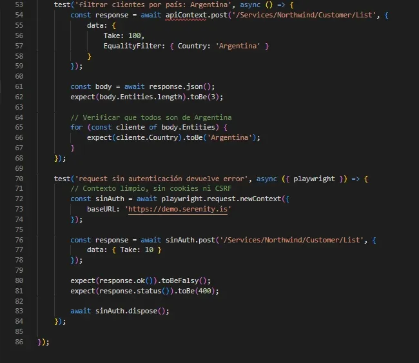Viewport: 419px width, 363px height.
Task: Click response.json() call on line 61
Action: 182,86
